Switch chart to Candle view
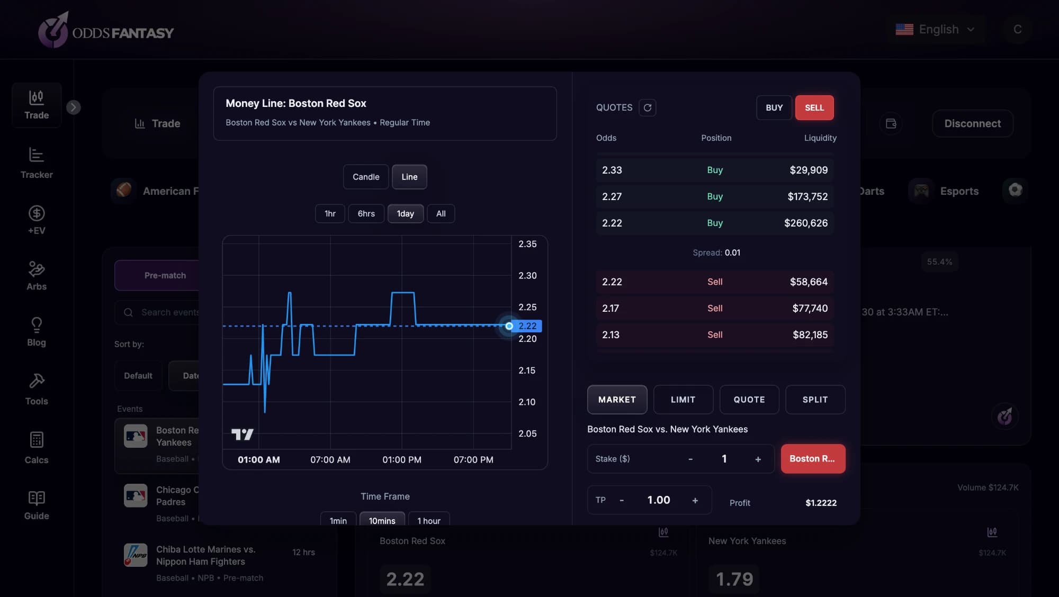This screenshot has height=597, width=1059. (x=366, y=177)
